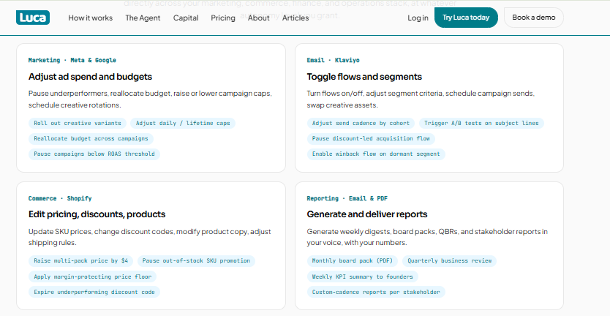Select the Commerce · Shopify label
Viewport: 610px width, 316px height.
click(x=60, y=198)
